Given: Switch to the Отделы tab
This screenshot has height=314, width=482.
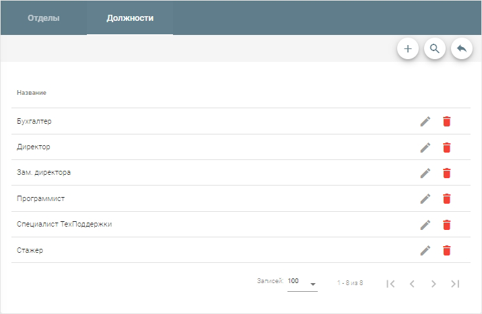Looking at the screenshot, I should tap(44, 18).
